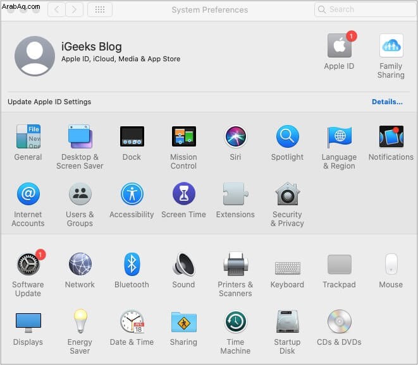This screenshot has width=418, height=365.
Task: Click Apple ID, iCloud, Media & App Store text
Action: coord(121,59)
